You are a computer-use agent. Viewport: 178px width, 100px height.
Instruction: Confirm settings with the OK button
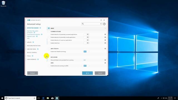87,73
